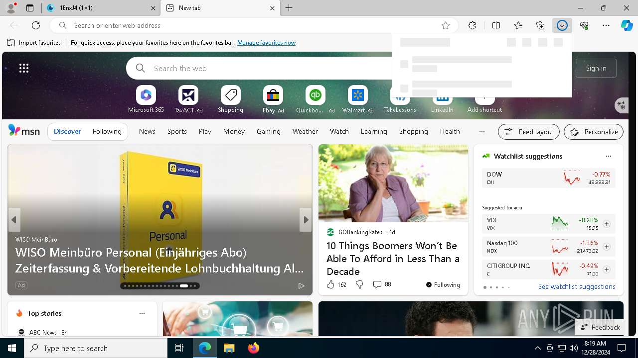Screen dimensions: 638x358
Task: Switch to the 1EnxJ4 tab
Action: click(100, 8)
